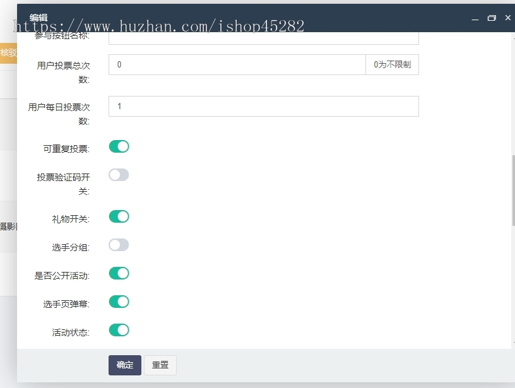Switch off the 活动状态 toggle

[119, 330]
